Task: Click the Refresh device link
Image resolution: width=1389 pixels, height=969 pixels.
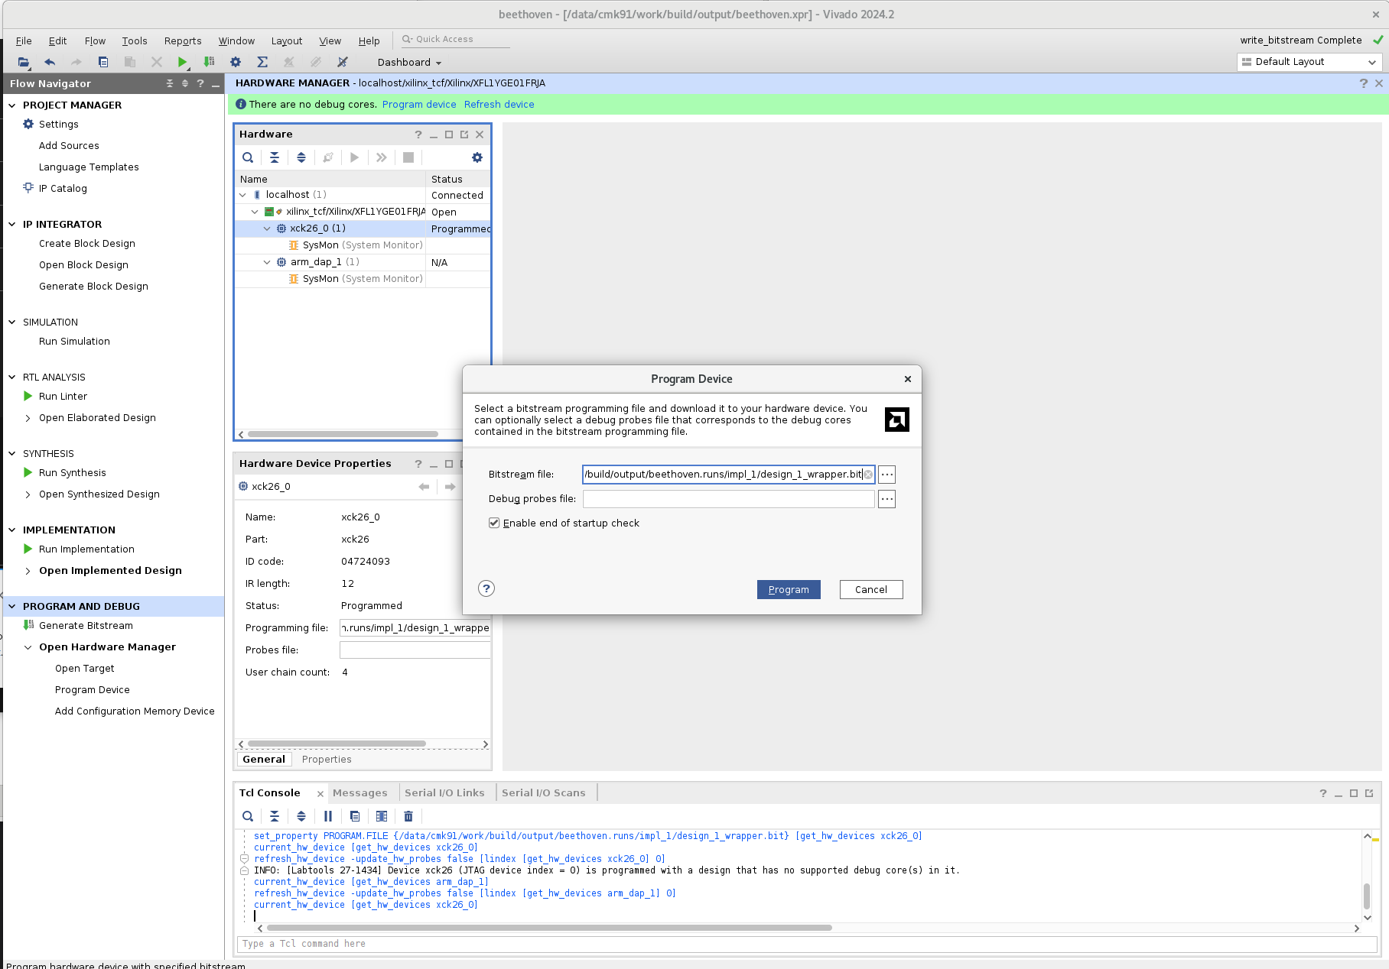Action: pos(499,105)
